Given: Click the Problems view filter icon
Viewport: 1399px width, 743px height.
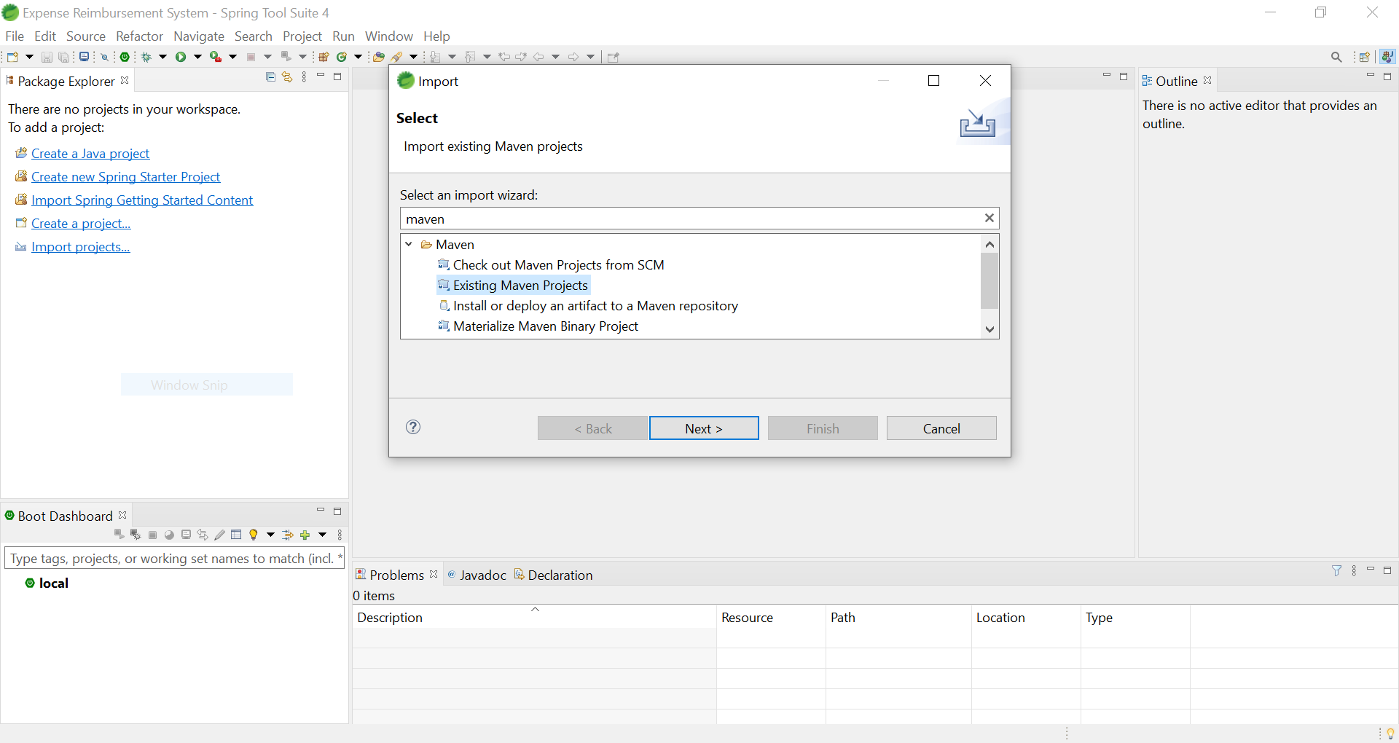Looking at the screenshot, I should pos(1336,570).
